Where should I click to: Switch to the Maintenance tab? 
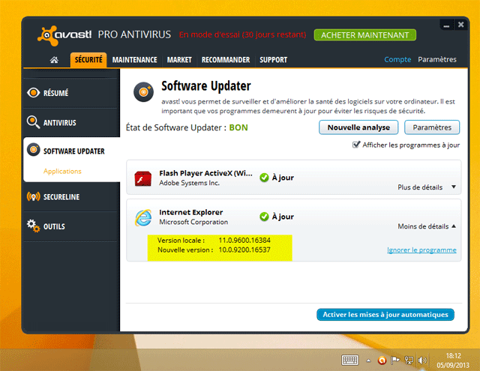click(x=134, y=60)
